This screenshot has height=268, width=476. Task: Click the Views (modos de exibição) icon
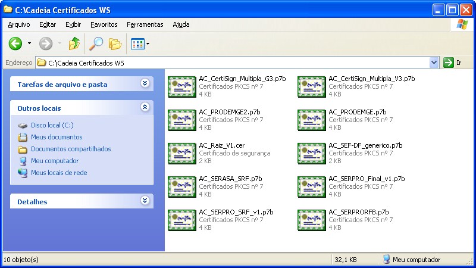137,44
